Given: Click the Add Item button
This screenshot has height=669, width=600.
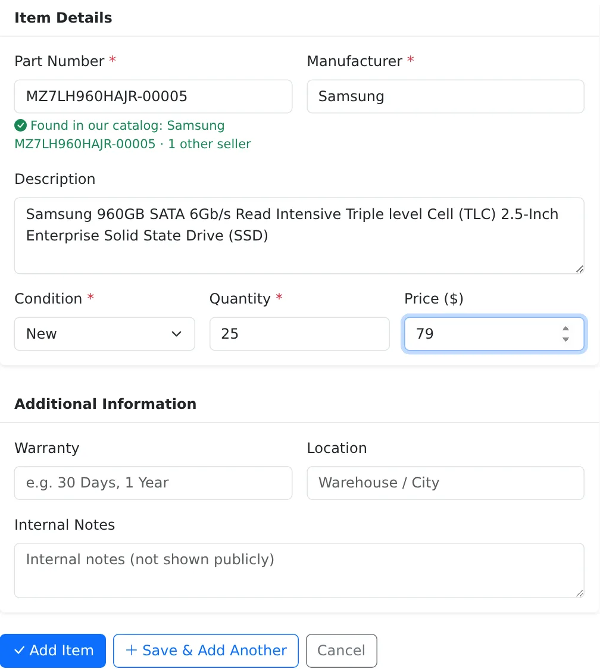Looking at the screenshot, I should tap(53, 651).
